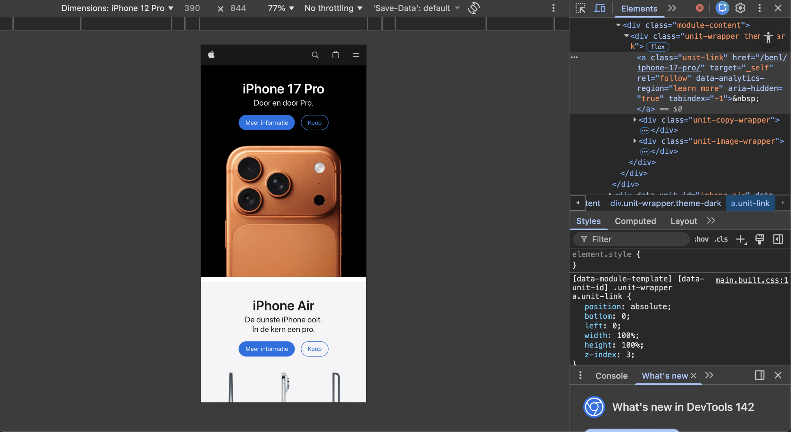Open the Dimensions iPhone 12 Pro dropdown

(x=117, y=8)
